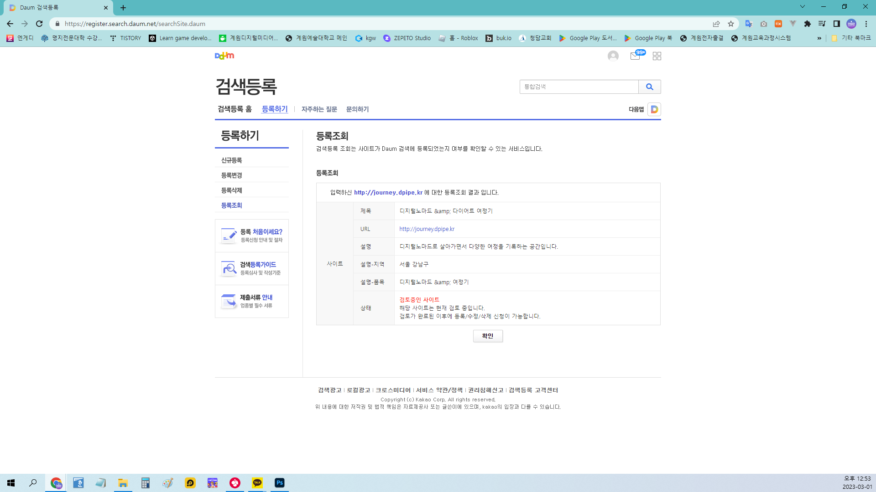
Task: Open the Chrome extensions puzzle icon
Action: click(x=807, y=24)
